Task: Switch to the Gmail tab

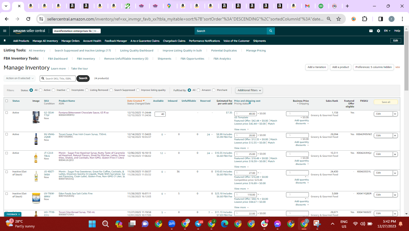Action: coord(307,6)
